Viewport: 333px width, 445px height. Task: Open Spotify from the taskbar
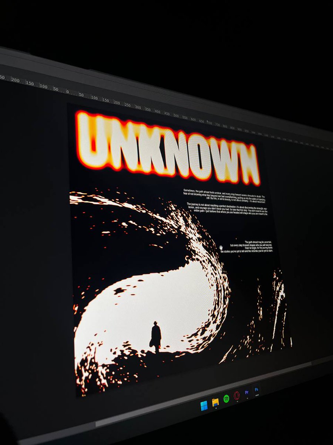pyautogui.click(x=226, y=399)
